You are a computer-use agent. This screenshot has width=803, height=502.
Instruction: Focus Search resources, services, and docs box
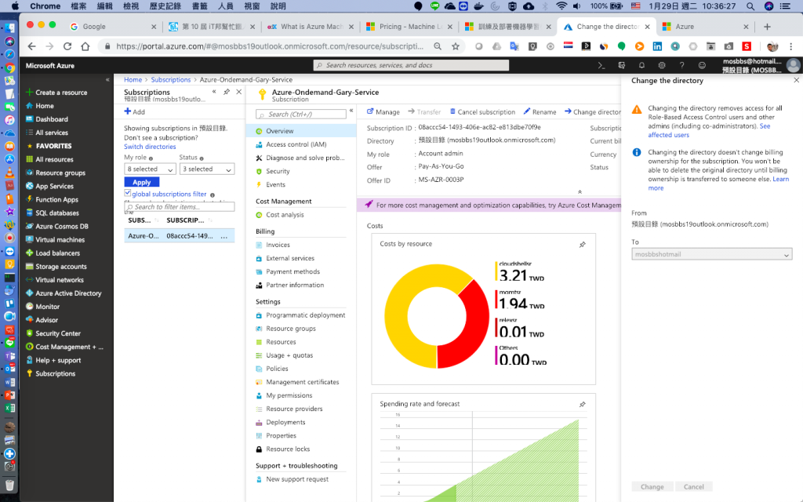(x=411, y=65)
